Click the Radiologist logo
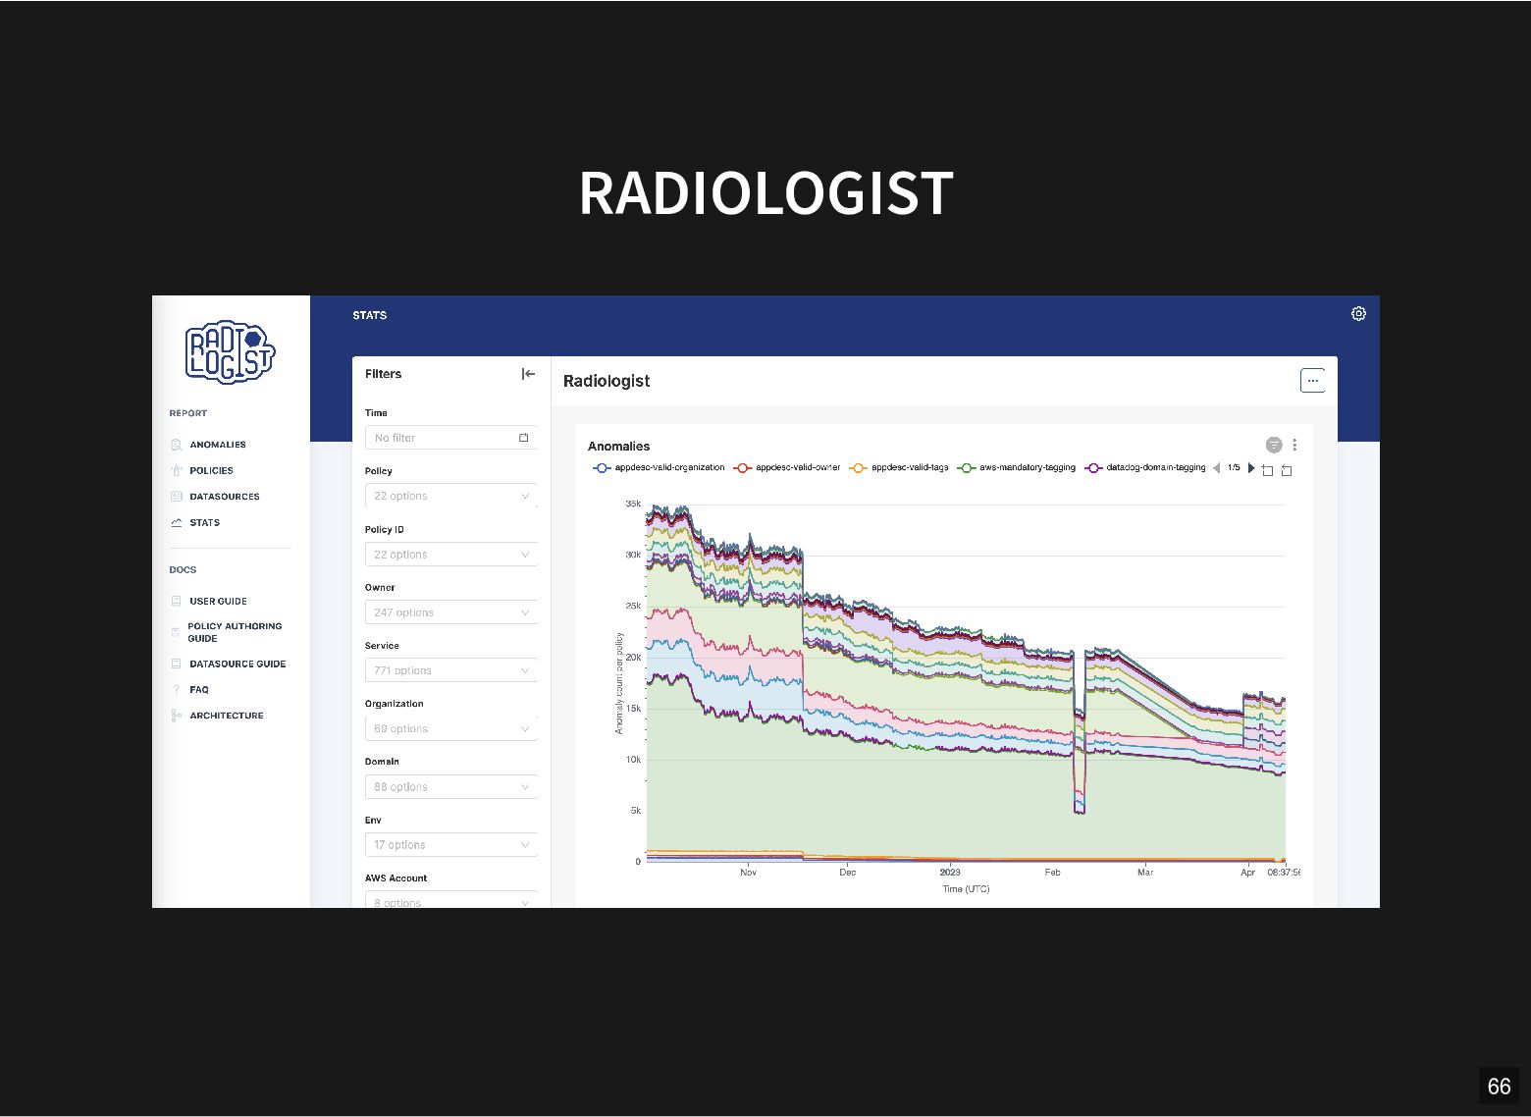The height and width of the screenshot is (1117, 1531). pos(231,351)
